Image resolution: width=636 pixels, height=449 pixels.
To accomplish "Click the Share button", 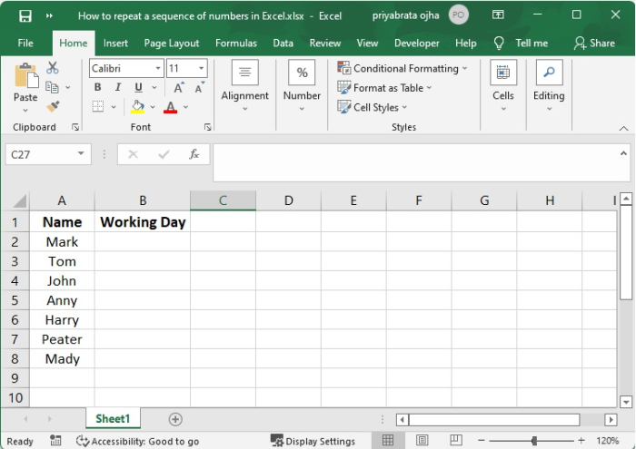I will (594, 43).
